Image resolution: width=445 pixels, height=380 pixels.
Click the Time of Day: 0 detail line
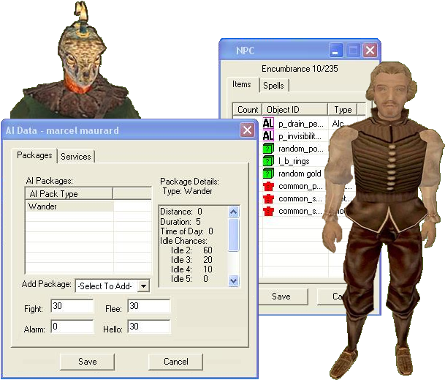click(x=187, y=231)
